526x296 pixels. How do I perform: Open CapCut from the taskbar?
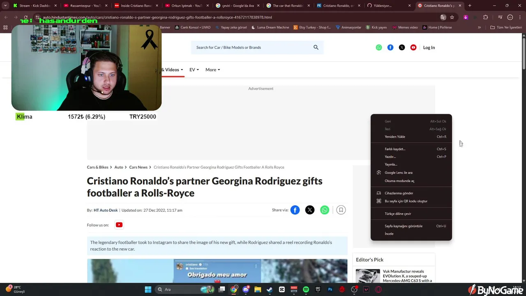point(282,289)
